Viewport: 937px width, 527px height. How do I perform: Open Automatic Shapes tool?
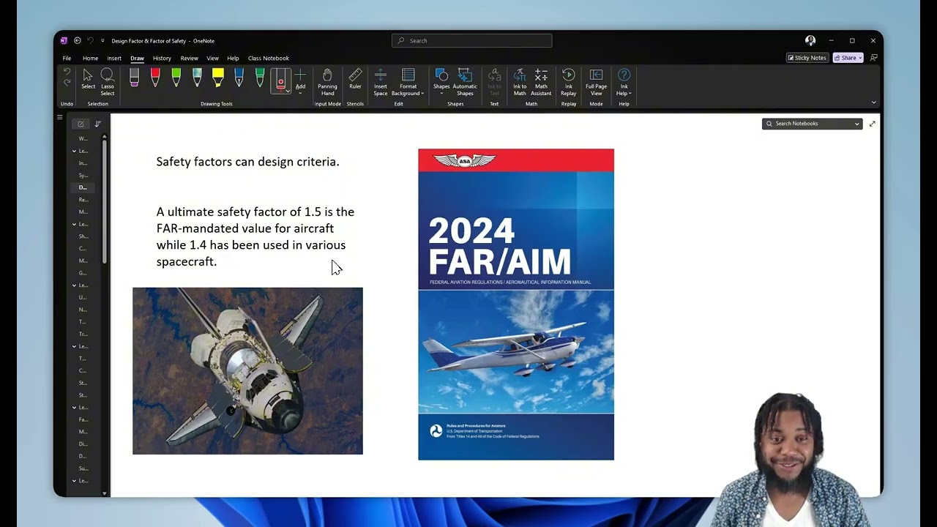465,81
